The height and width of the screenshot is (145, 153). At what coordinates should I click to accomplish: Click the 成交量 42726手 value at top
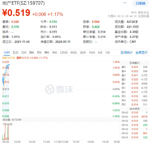tap(132, 22)
